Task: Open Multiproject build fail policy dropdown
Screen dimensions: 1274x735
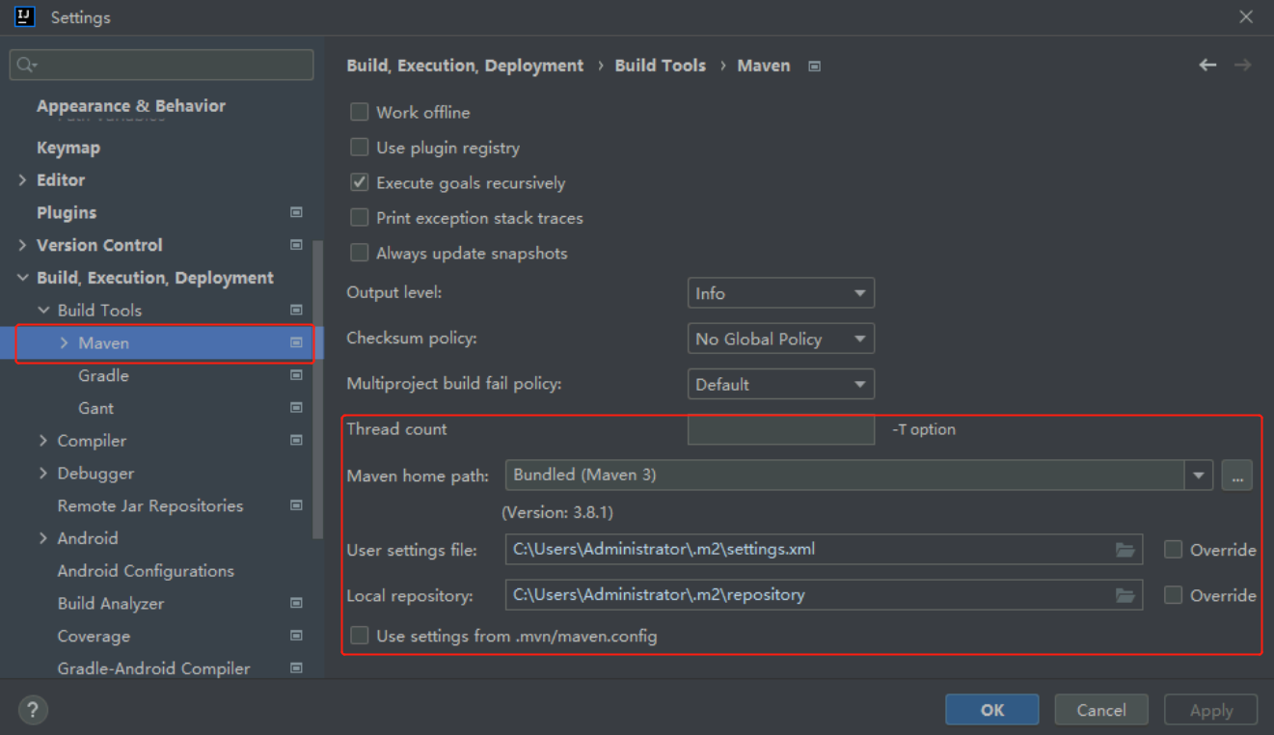Action: (x=781, y=384)
